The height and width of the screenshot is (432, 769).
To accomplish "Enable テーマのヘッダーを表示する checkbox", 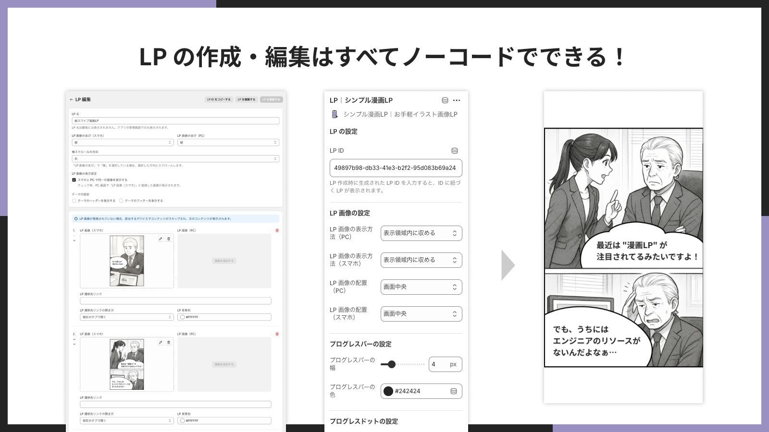I will pos(74,201).
